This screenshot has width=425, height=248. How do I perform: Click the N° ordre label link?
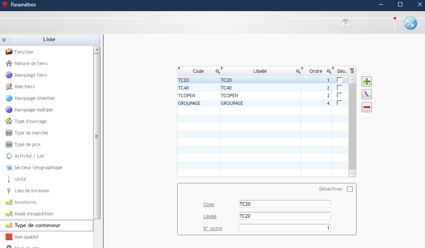213,228
